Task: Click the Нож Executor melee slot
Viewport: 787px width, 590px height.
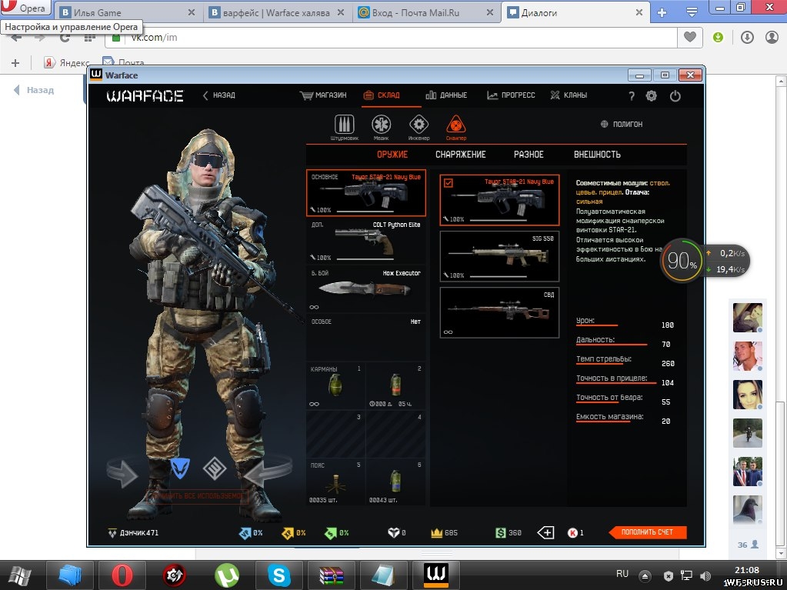Action: tap(366, 289)
